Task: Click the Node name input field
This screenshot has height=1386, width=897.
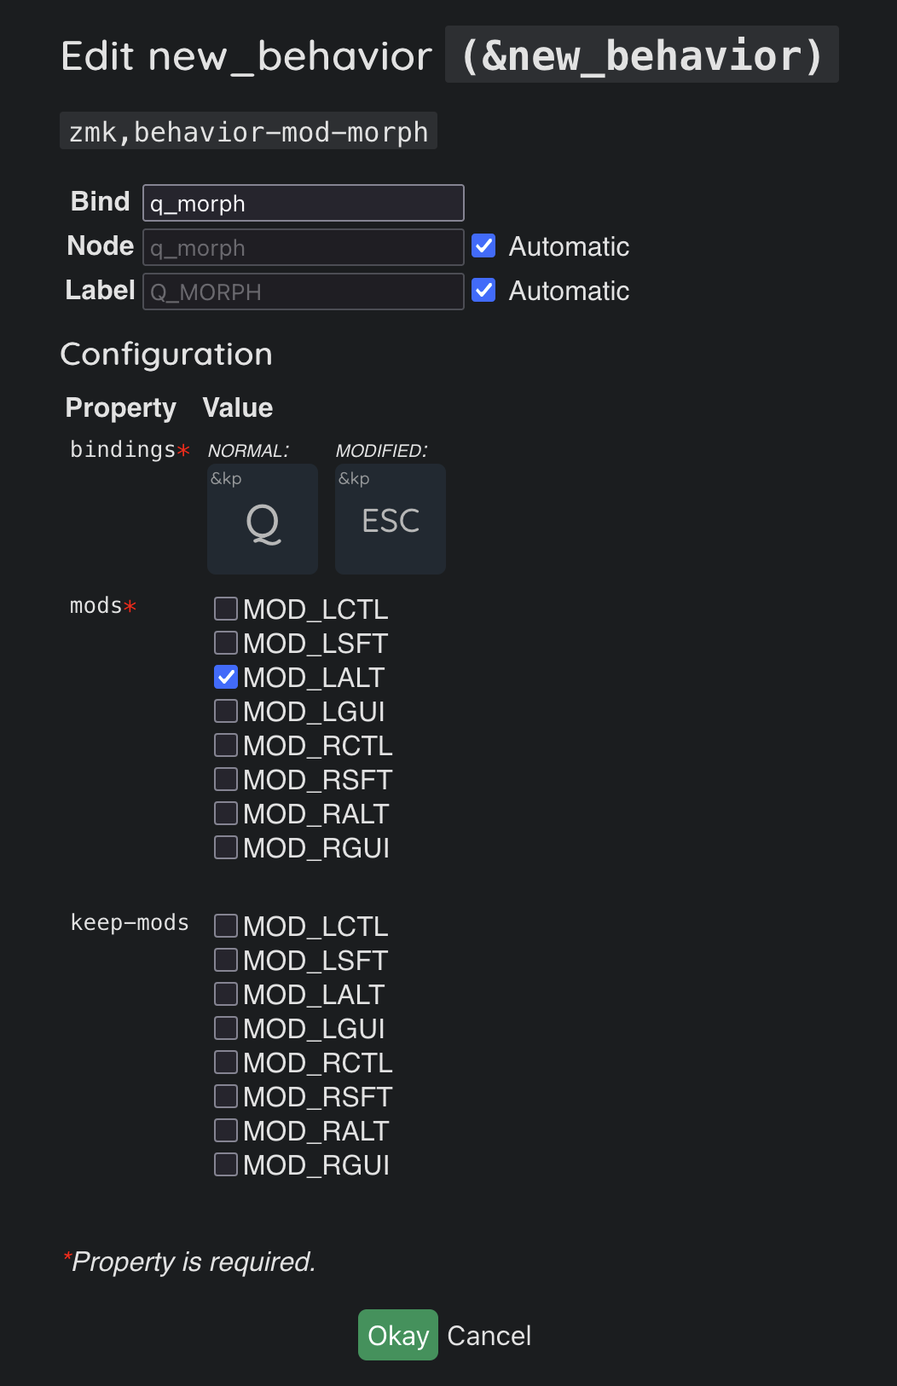Action: pyautogui.click(x=303, y=248)
